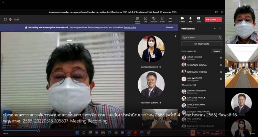
Task: Click the search magnifier in participants box
Action: tap(220, 38)
